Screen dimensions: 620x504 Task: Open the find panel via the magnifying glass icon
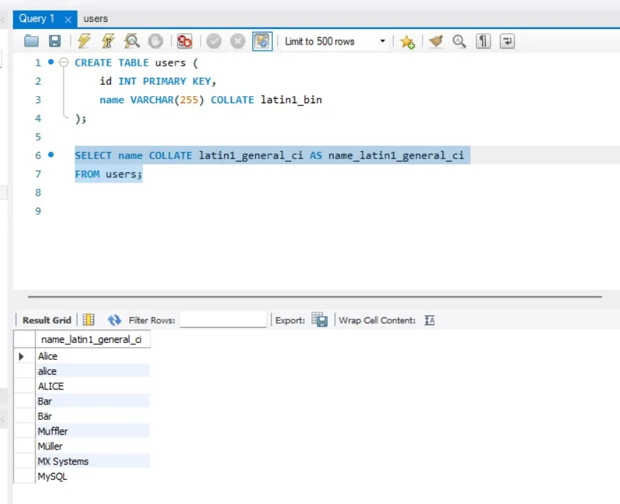click(459, 41)
